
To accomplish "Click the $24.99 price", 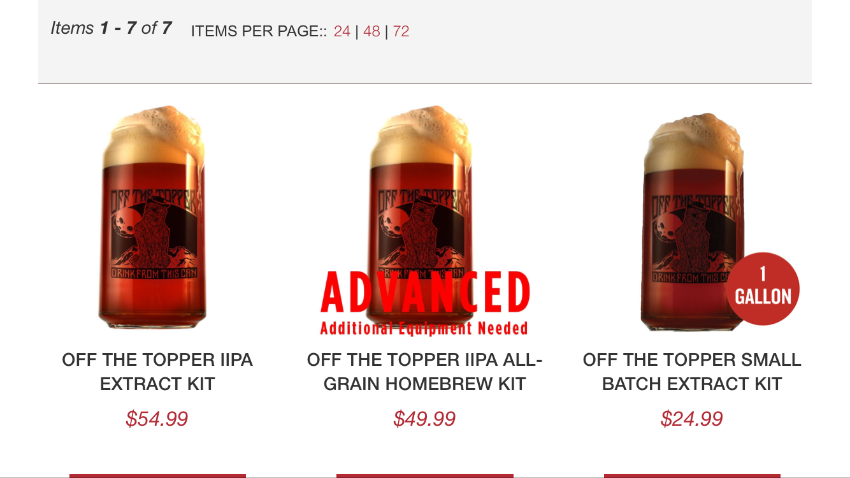I will [692, 419].
